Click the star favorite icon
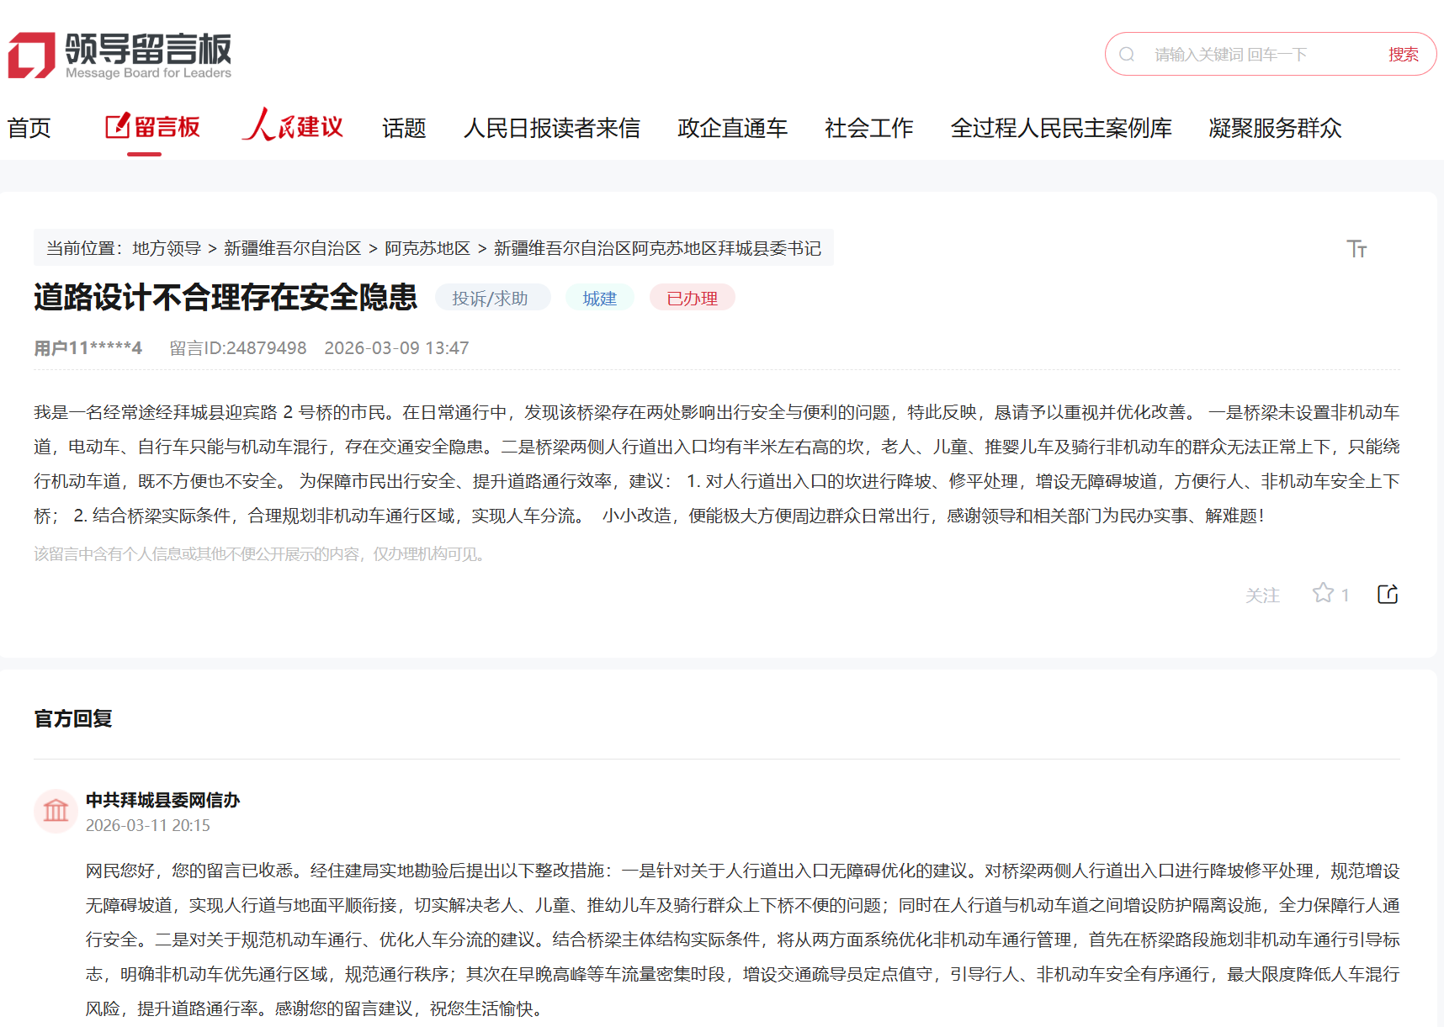 (x=1323, y=594)
